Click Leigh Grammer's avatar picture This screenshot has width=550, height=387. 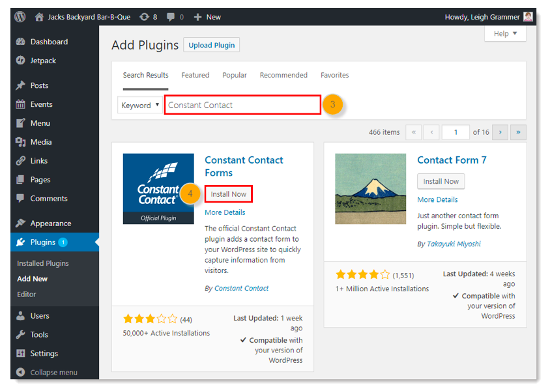coord(528,16)
